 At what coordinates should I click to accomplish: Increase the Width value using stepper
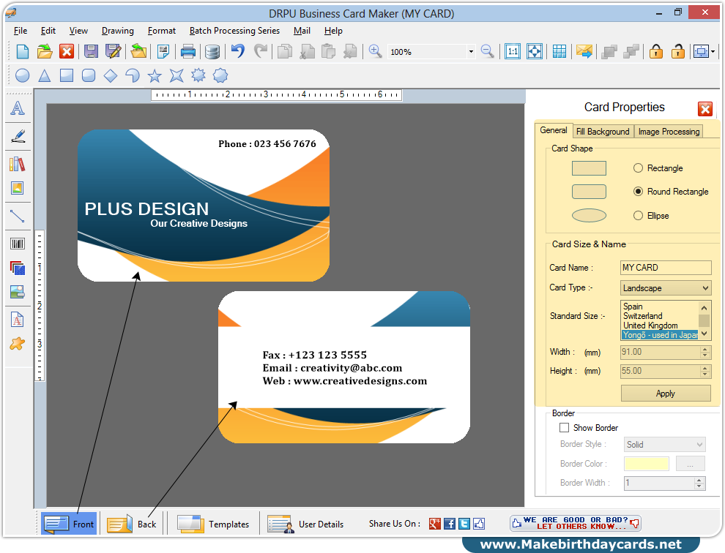pyautogui.click(x=704, y=349)
